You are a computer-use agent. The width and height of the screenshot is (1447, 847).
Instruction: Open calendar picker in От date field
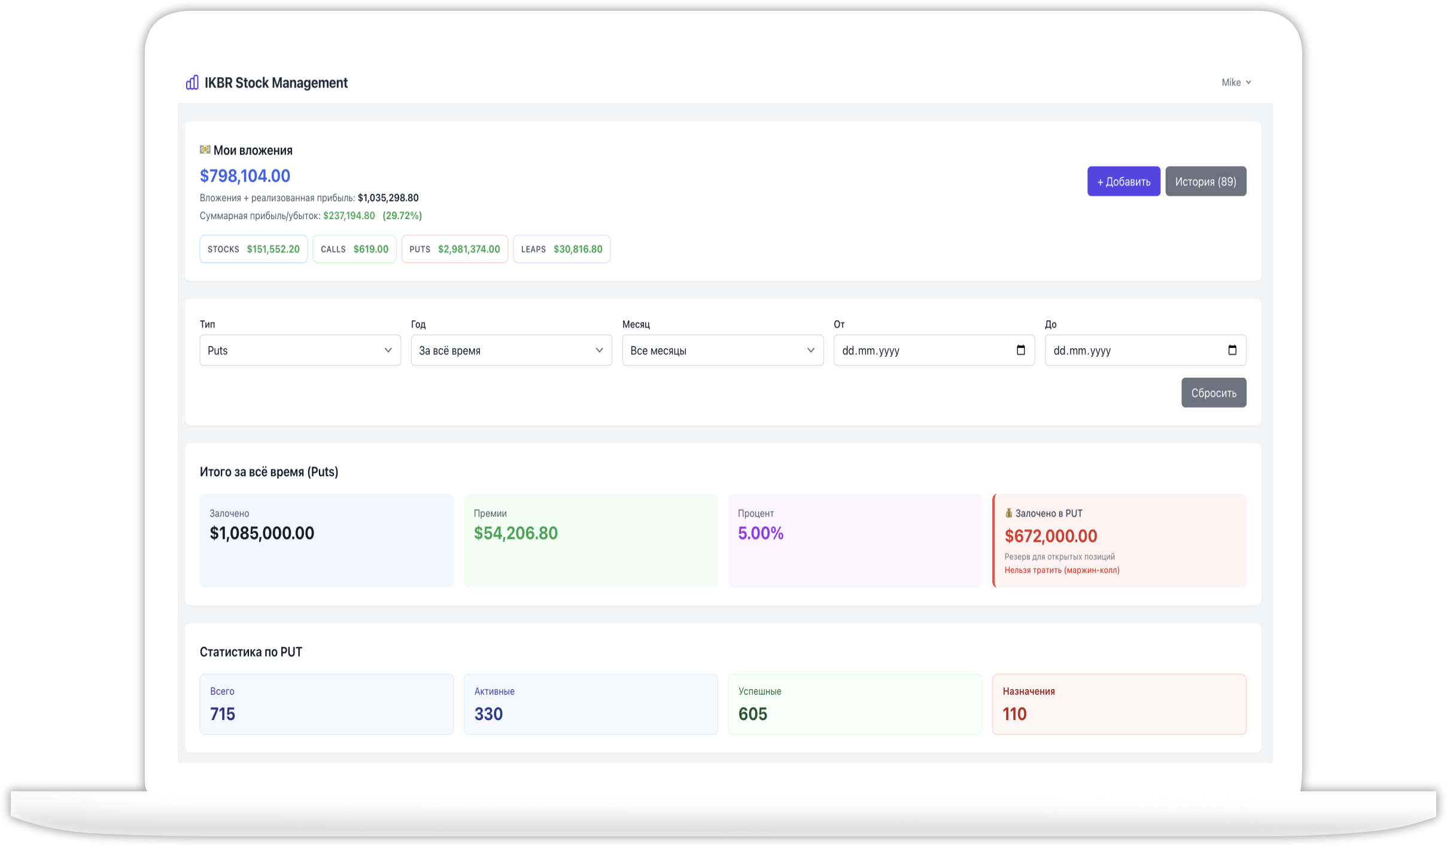click(1021, 350)
